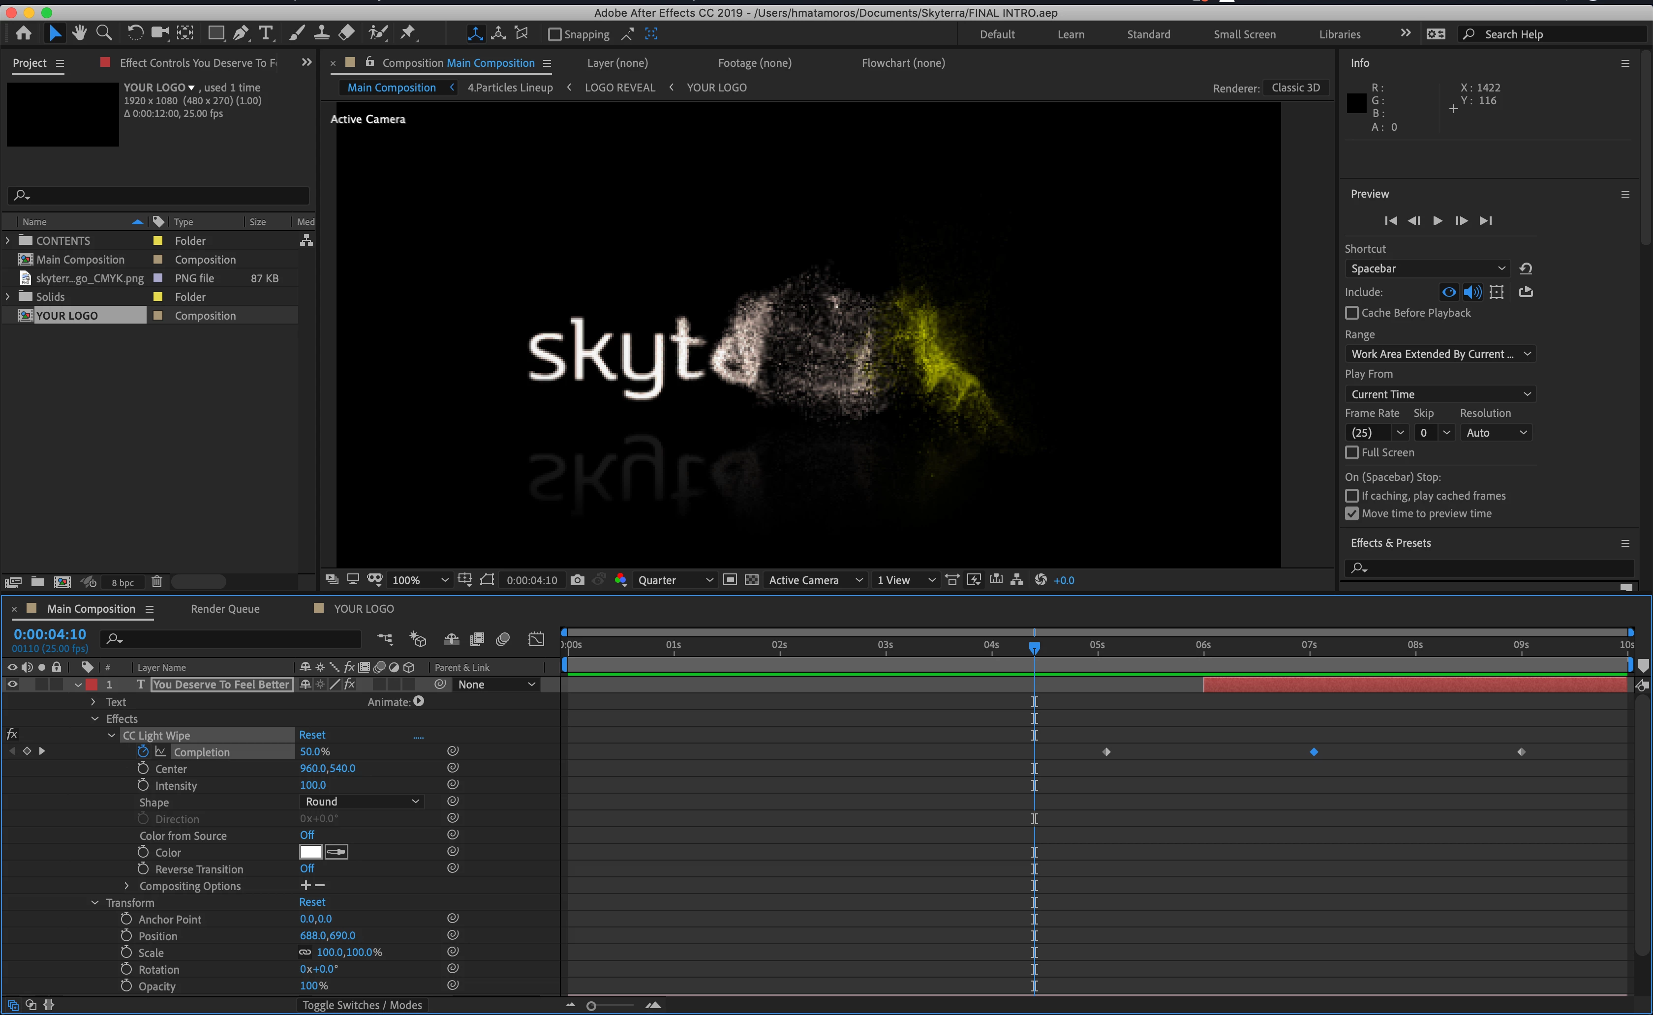The width and height of the screenshot is (1653, 1015).
Task: Click the take snapshot camera icon
Action: click(577, 580)
